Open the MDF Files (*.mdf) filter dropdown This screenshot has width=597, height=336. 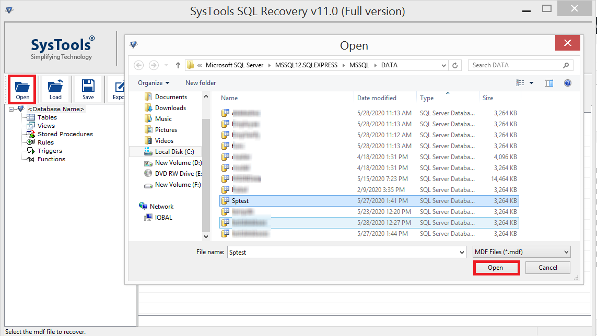click(521, 252)
